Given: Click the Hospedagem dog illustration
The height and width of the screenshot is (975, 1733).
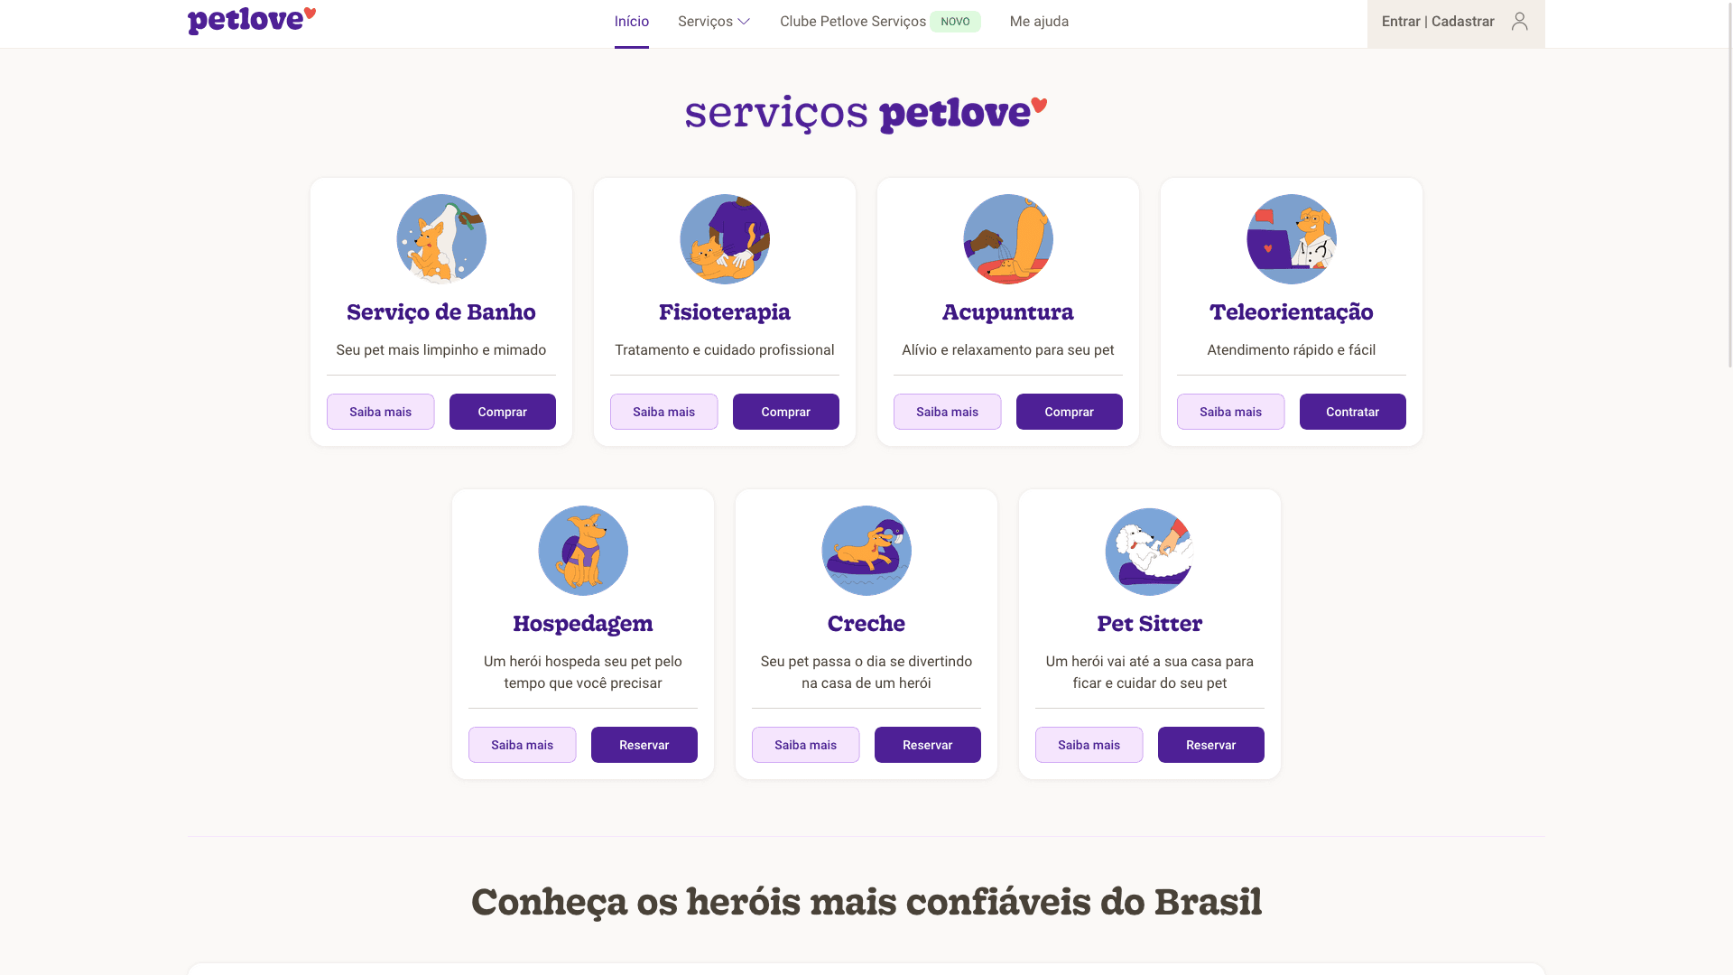Looking at the screenshot, I should click(582, 551).
